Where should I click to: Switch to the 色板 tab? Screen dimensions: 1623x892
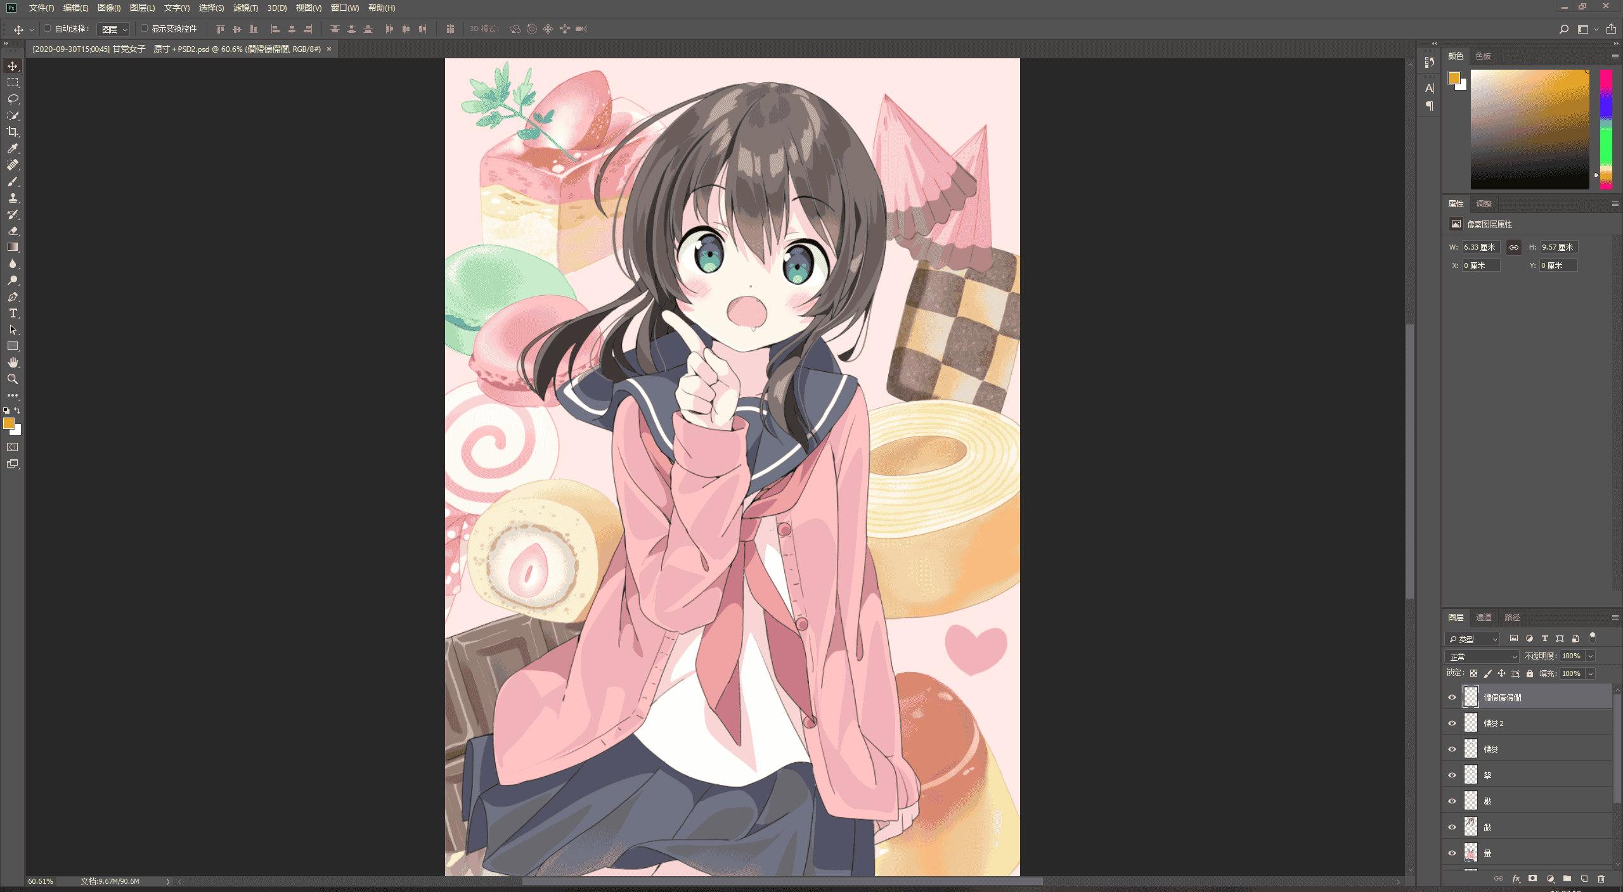(x=1483, y=56)
